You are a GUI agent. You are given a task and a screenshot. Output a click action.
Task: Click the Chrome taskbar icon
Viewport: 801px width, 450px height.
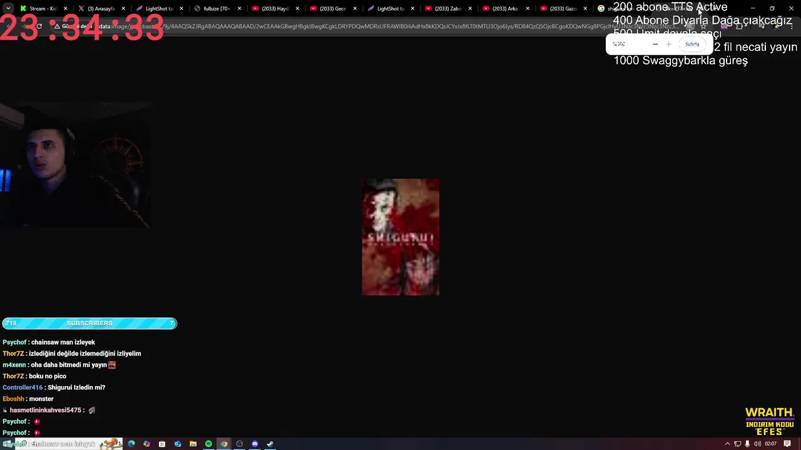(224, 444)
